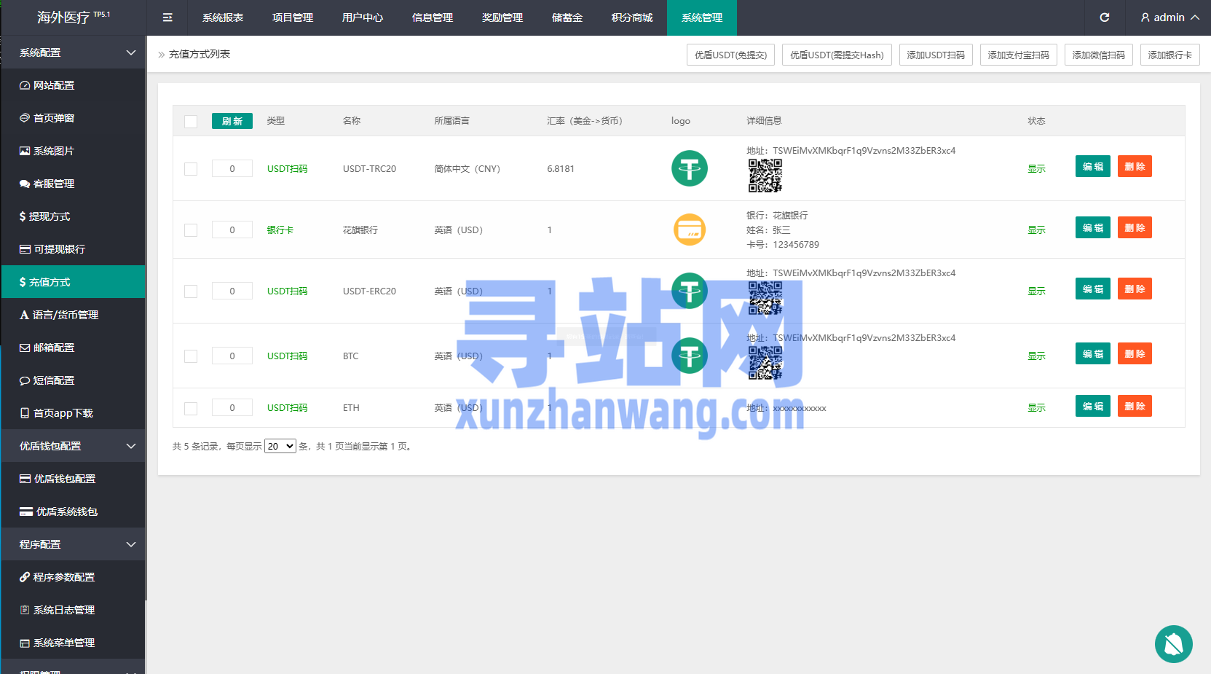
Task: Click 添加微信扫码 button
Action: point(1099,55)
